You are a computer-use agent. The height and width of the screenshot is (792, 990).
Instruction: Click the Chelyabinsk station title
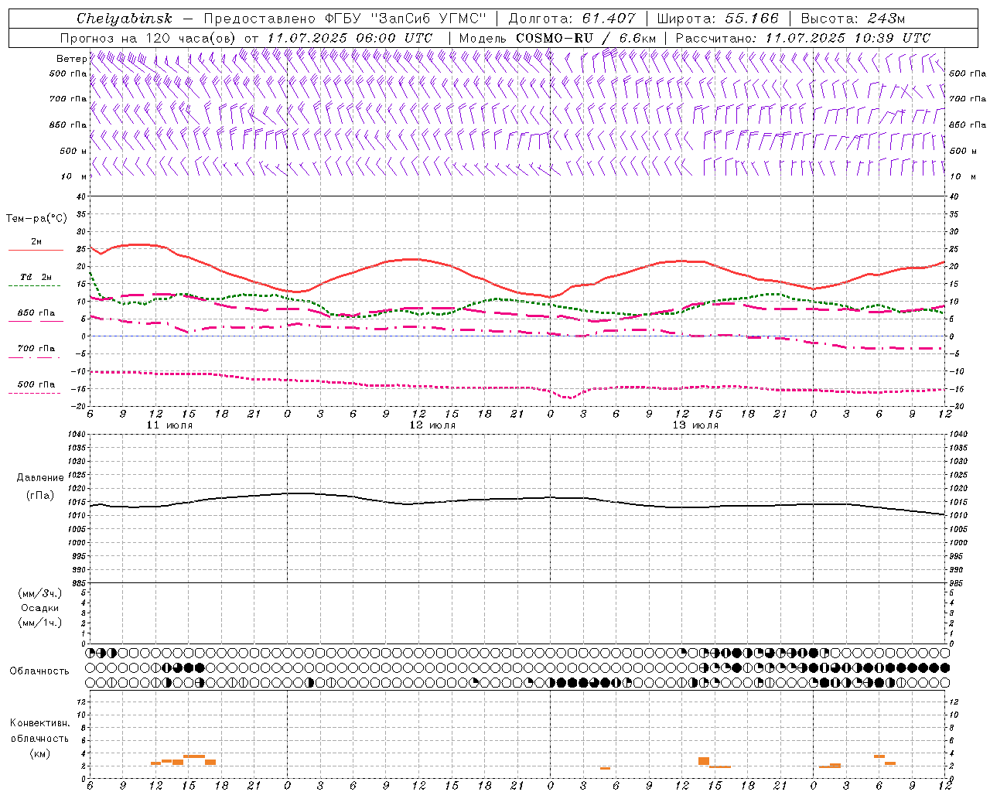point(124,19)
